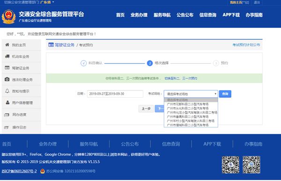Click the date range input field
The image size is (281, 181).
(115, 94)
